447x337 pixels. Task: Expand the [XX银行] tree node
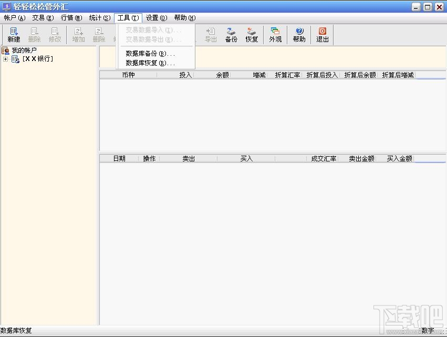[x=5, y=59]
